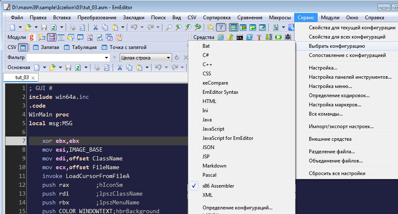Toggle the no-wrap lines toolbar button
The height and width of the screenshot is (214, 398).
coord(233,28)
